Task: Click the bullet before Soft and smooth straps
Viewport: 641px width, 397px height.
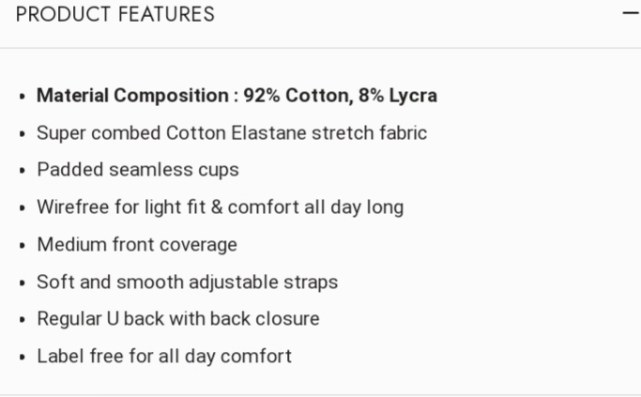Action: [22, 282]
